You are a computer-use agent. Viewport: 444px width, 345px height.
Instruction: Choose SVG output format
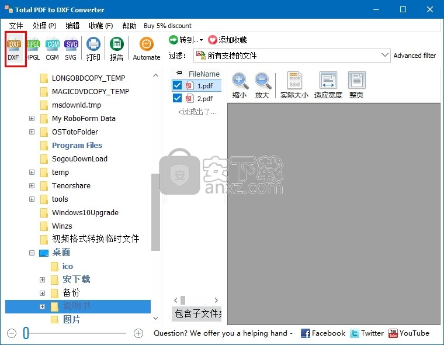tap(71, 49)
